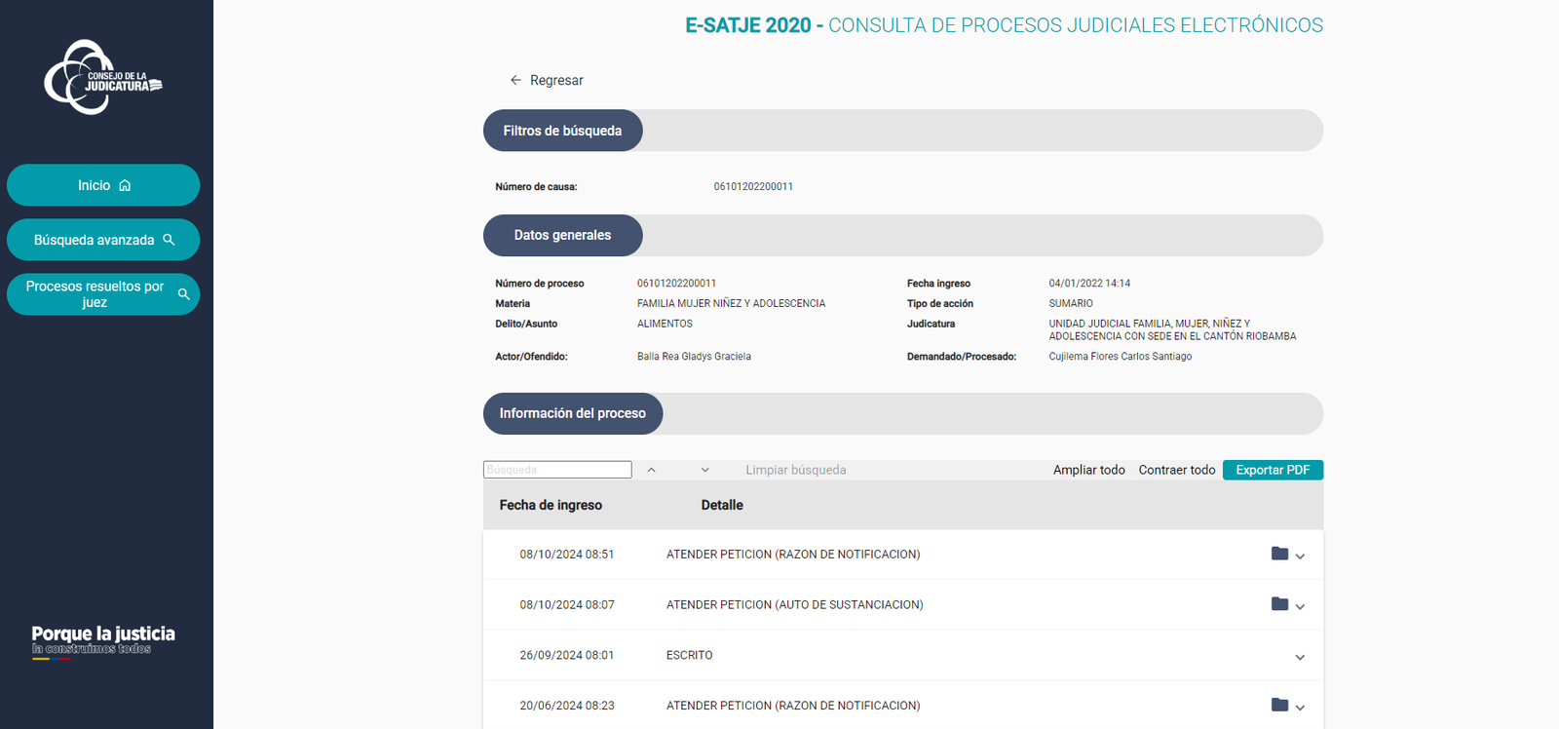Click Ampliar todo to expand all entries
The width and height of the screenshot is (1559, 729).
click(x=1088, y=470)
